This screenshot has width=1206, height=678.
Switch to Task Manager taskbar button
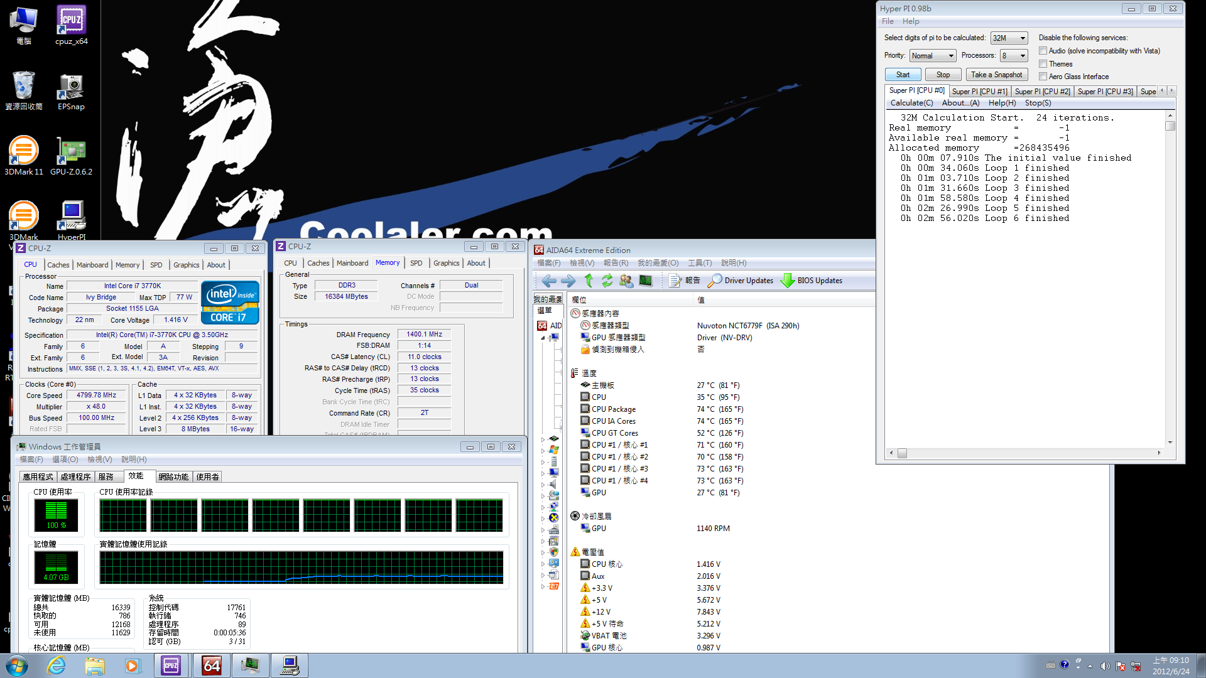tap(250, 665)
